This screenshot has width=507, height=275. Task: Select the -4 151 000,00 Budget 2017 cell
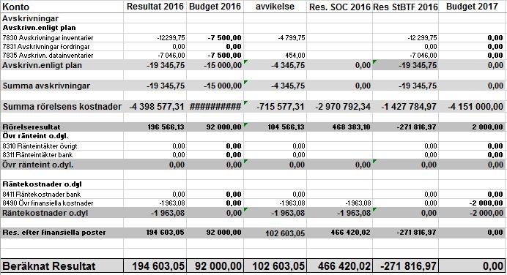coord(475,107)
